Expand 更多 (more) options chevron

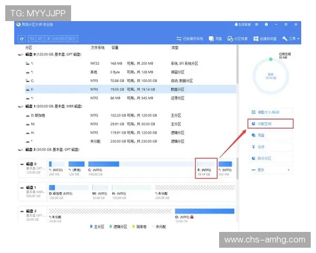point(289,170)
